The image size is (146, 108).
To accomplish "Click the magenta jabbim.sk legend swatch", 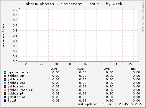I will (5, 87).
